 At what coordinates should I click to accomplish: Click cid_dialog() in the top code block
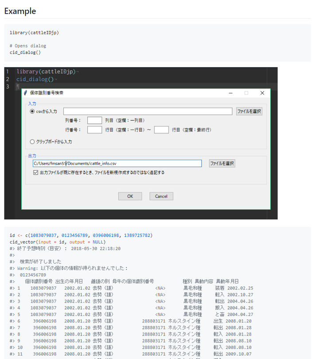point(25,52)
